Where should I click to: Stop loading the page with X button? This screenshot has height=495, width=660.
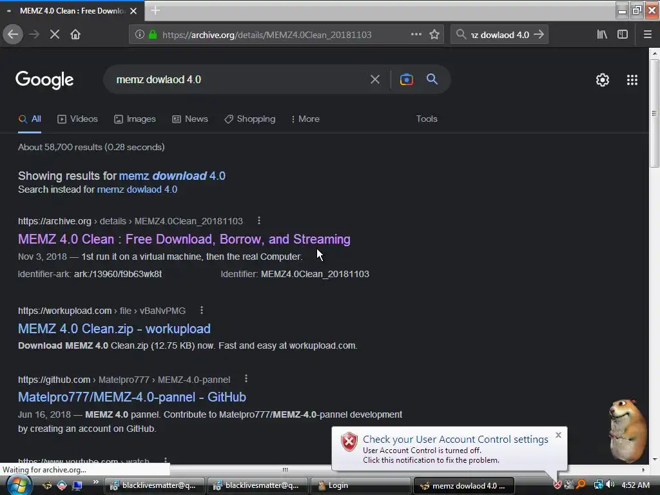[55, 35]
